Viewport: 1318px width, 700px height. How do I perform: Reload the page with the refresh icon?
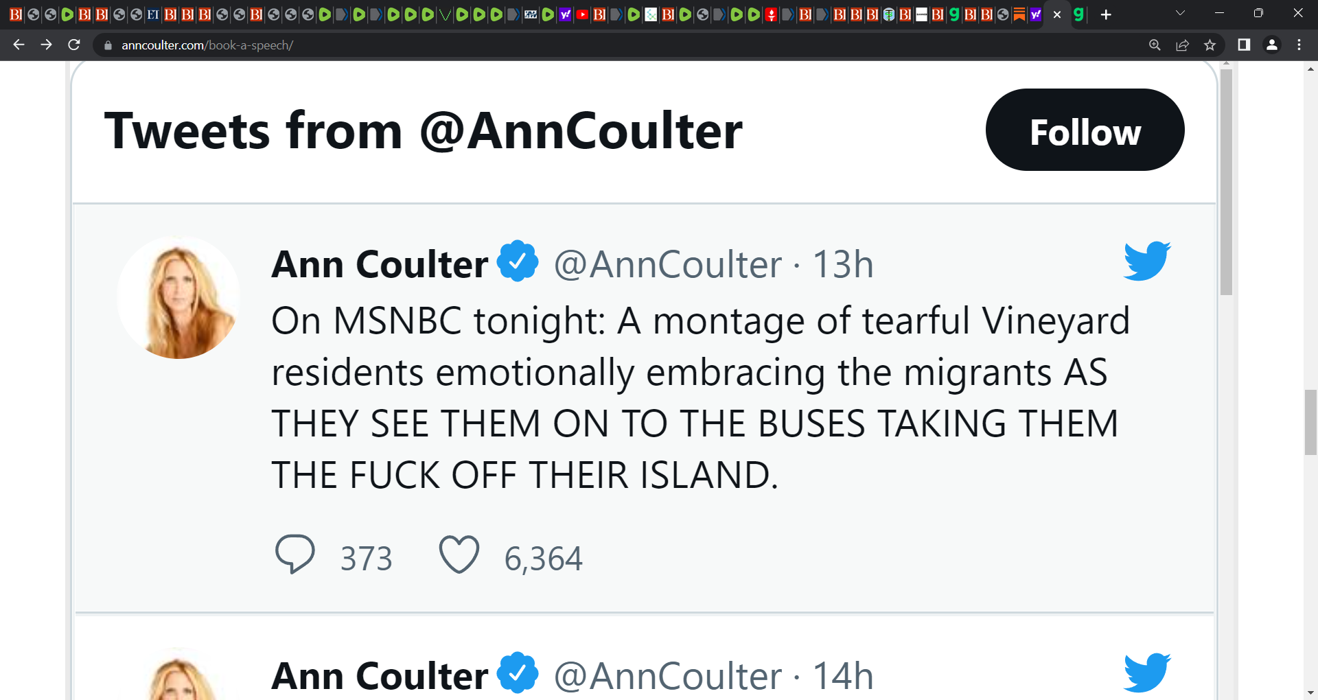click(x=74, y=45)
